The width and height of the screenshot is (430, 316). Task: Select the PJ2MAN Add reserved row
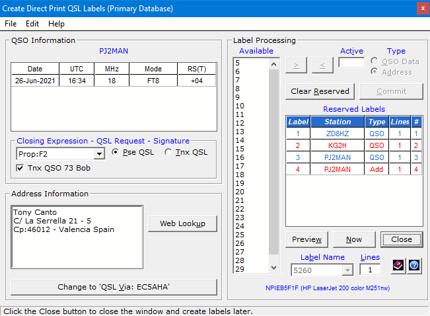click(354, 169)
